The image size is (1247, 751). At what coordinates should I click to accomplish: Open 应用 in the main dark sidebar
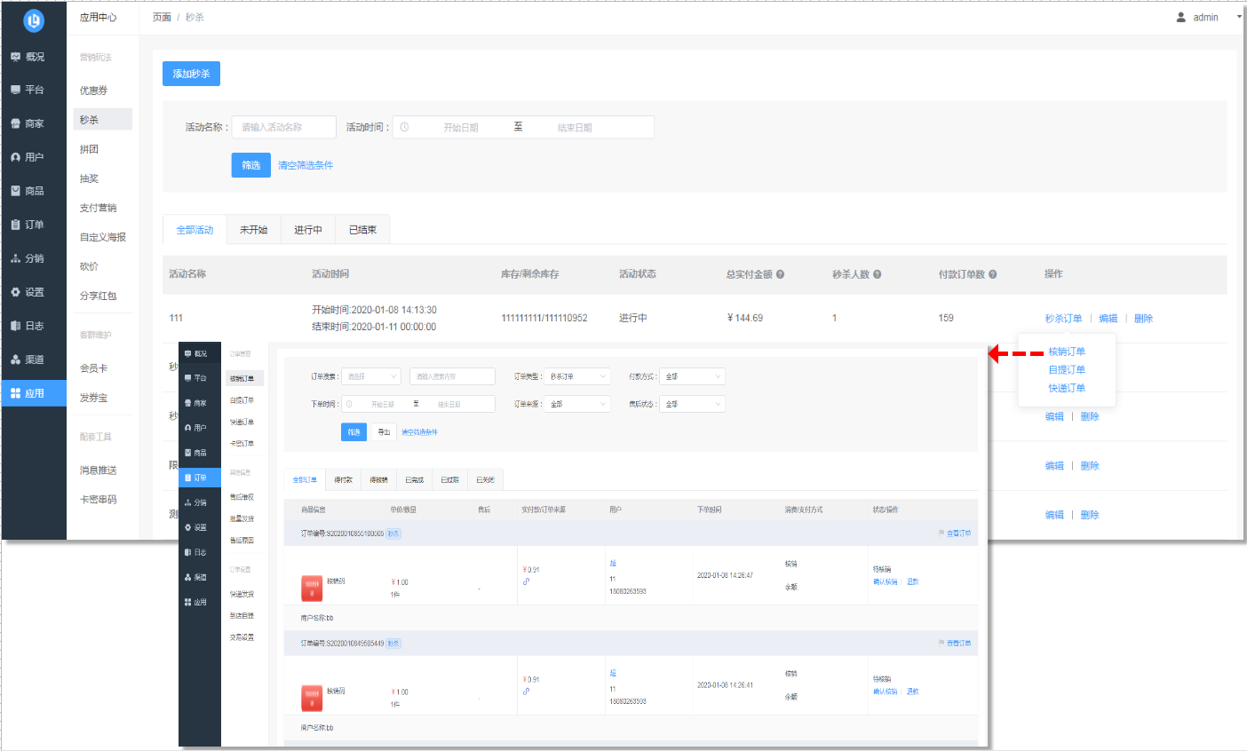click(34, 393)
